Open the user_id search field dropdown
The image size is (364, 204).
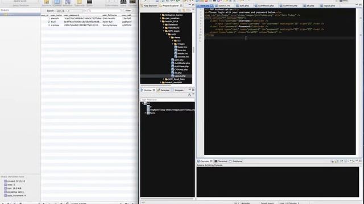61,11
